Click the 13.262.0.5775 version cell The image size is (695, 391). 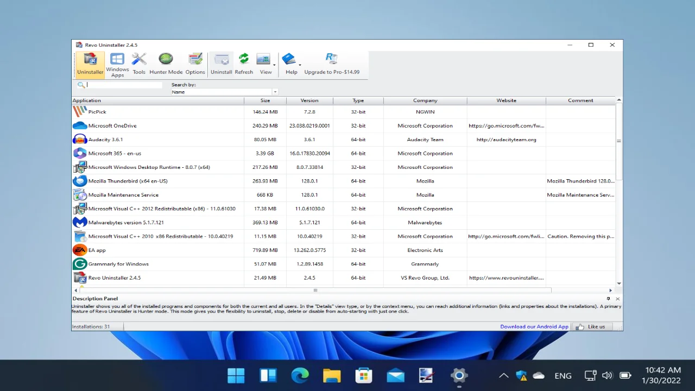coord(309,250)
